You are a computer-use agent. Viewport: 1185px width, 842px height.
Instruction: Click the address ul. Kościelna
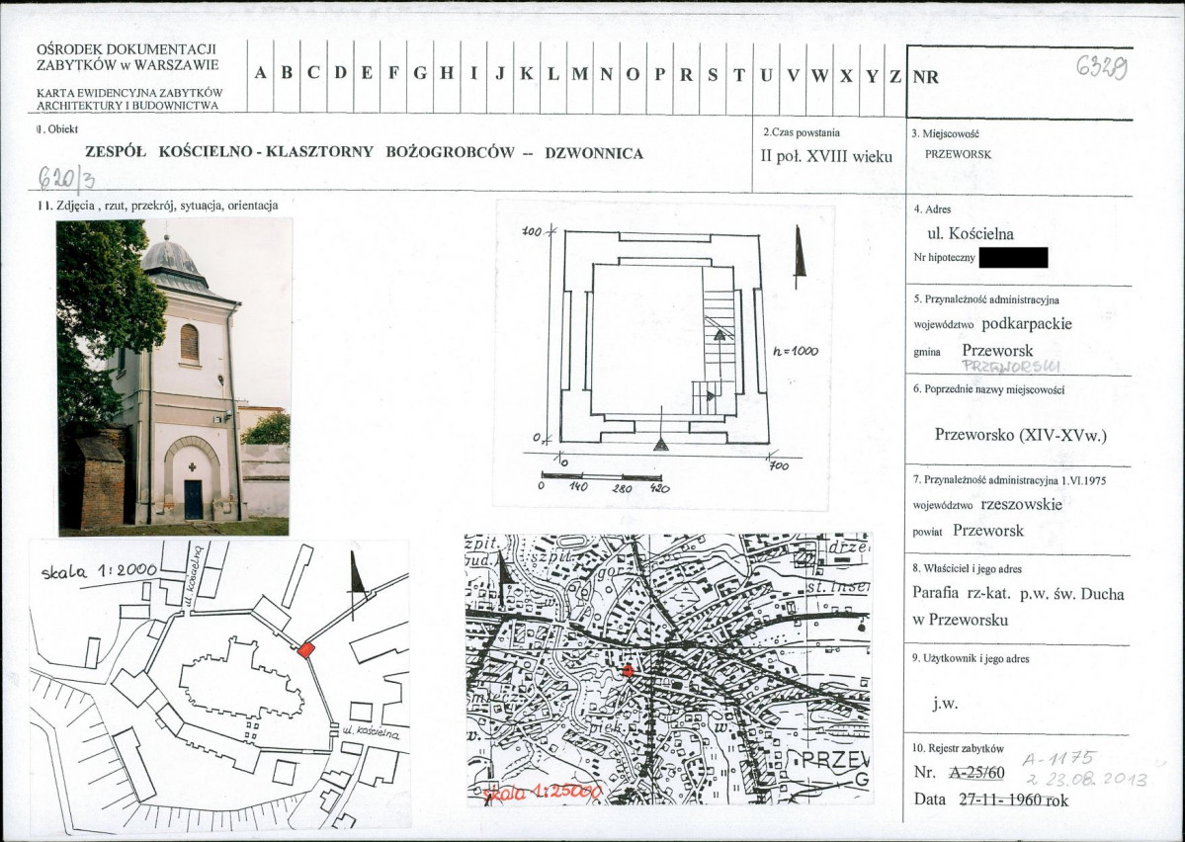pyautogui.click(x=971, y=233)
